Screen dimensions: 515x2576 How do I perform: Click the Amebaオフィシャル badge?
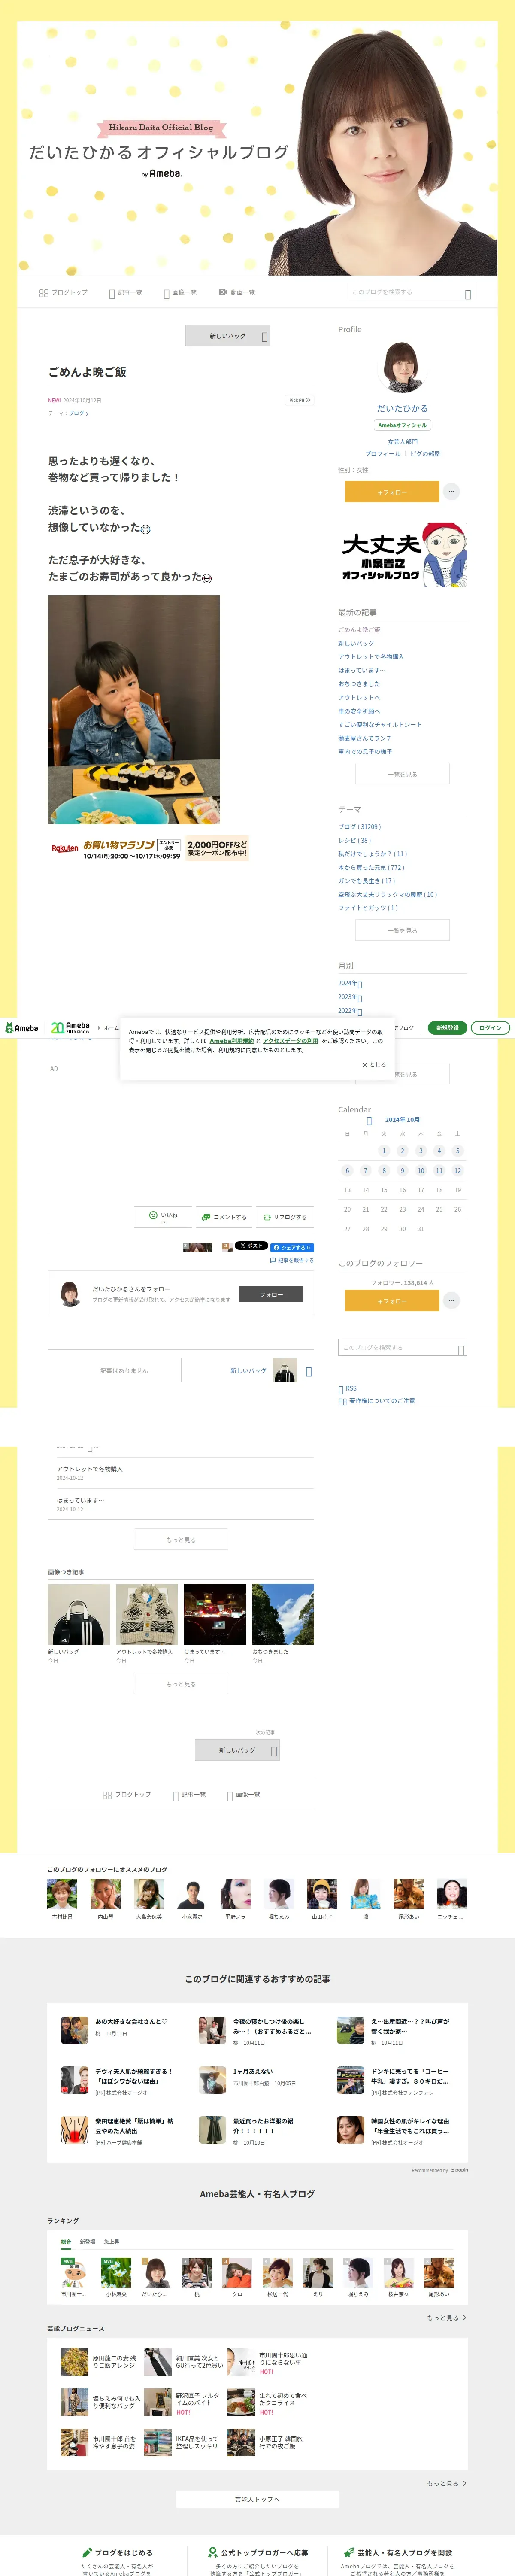coord(402,425)
